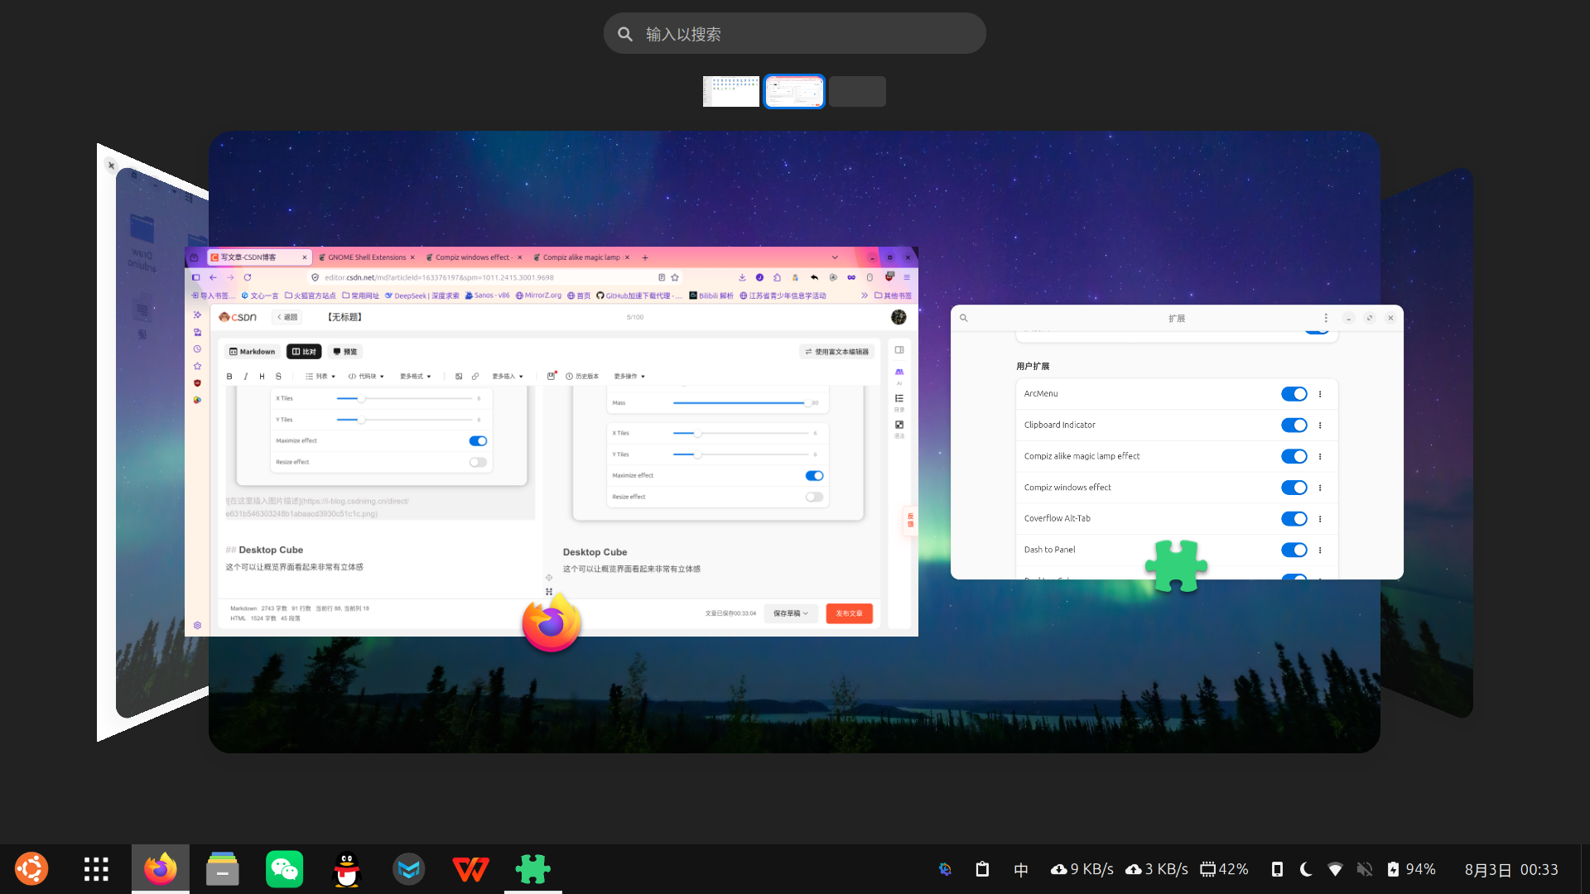1590x894 pixels.
Task: Click the 使用富文本编辑器 button
Action: (x=837, y=352)
